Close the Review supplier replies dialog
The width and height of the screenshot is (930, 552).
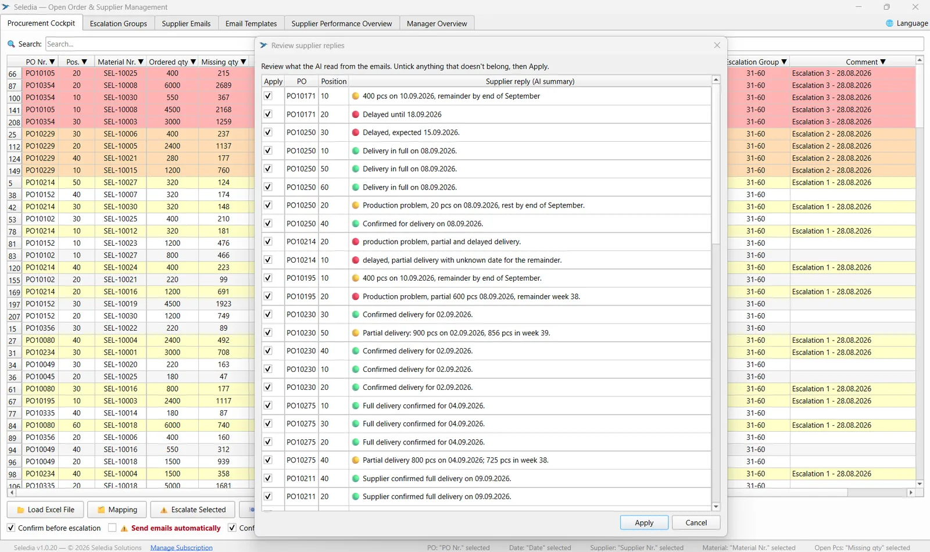point(717,45)
